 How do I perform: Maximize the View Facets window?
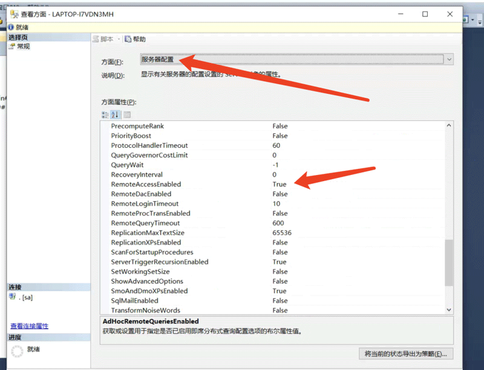425,14
